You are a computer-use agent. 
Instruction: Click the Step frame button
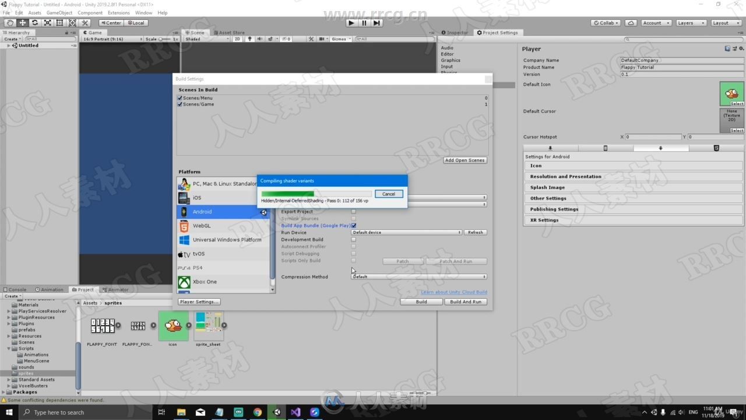377,23
